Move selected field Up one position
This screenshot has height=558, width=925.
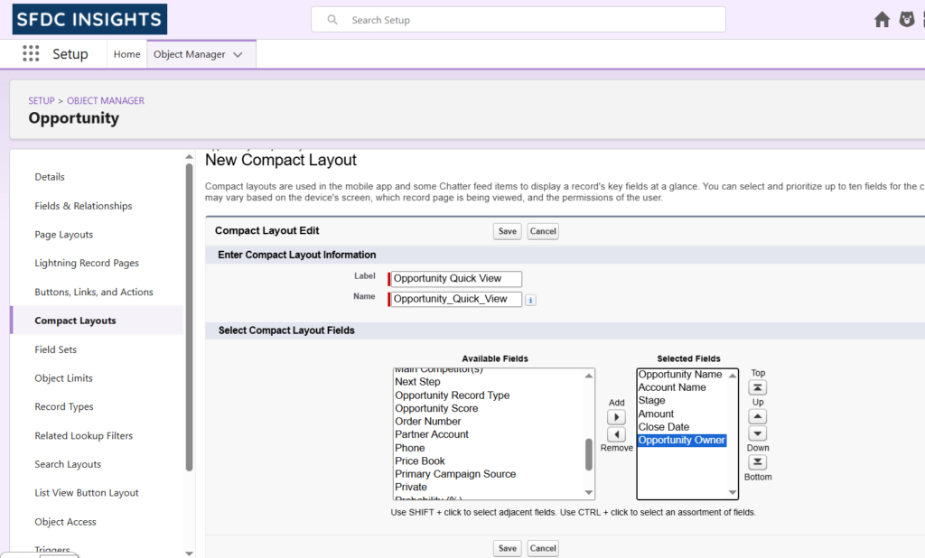coord(758,416)
